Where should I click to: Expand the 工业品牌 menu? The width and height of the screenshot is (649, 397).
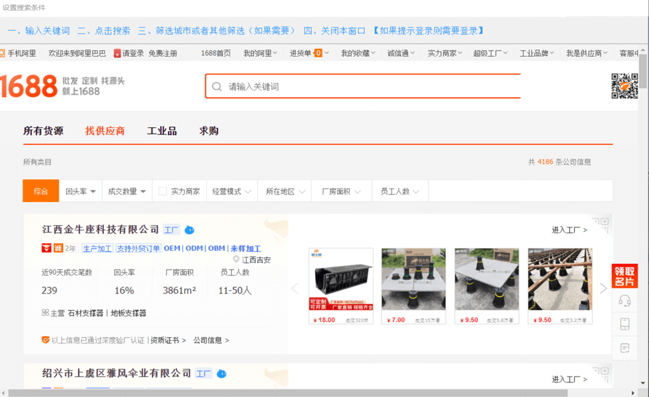point(536,54)
